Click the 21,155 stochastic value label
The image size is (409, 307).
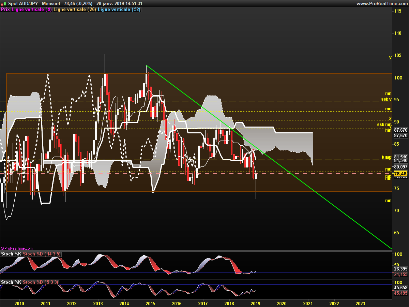400,274
